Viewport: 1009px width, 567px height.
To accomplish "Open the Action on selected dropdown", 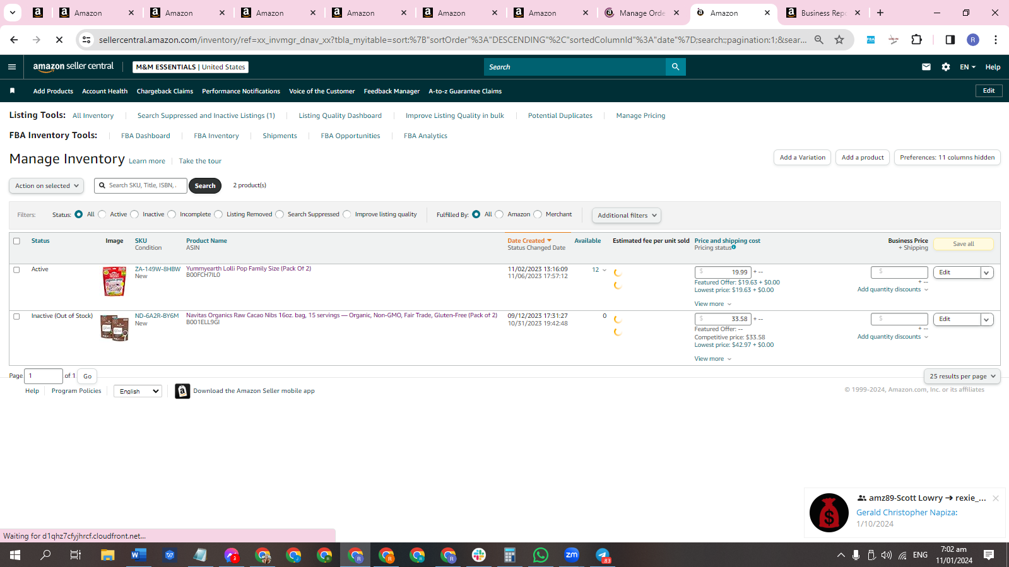I will (47, 185).
